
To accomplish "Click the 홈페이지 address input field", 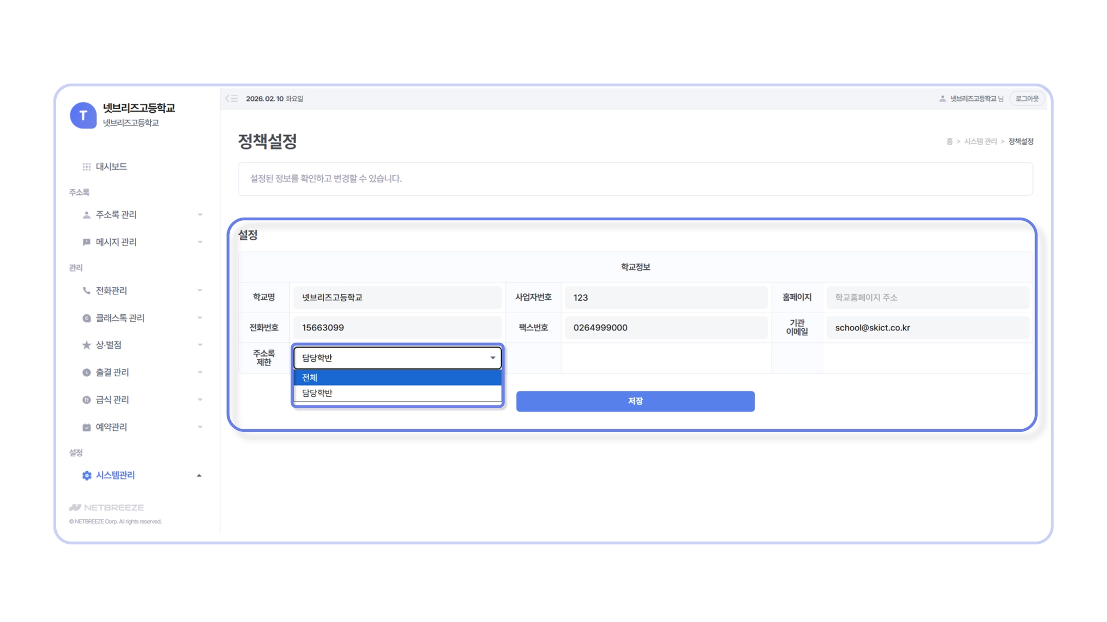I will (927, 298).
